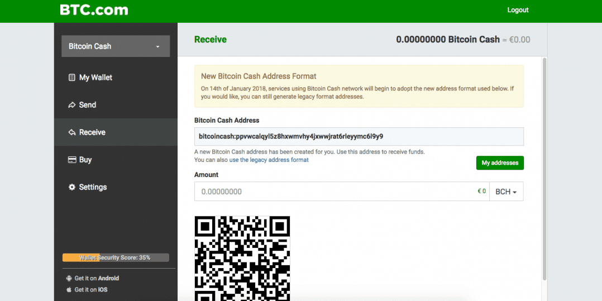Click the € 0 converted amount
The height and width of the screenshot is (301, 602).
(x=481, y=191)
